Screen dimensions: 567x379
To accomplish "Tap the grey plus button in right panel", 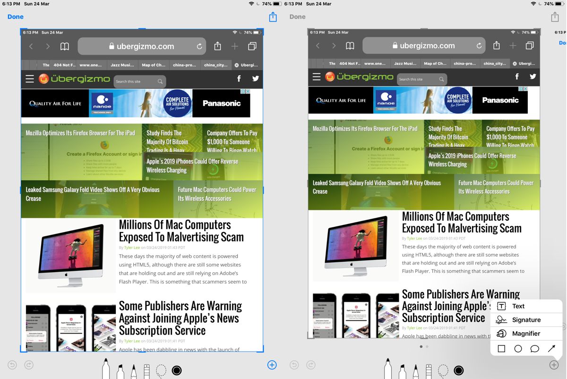I will point(554,365).
